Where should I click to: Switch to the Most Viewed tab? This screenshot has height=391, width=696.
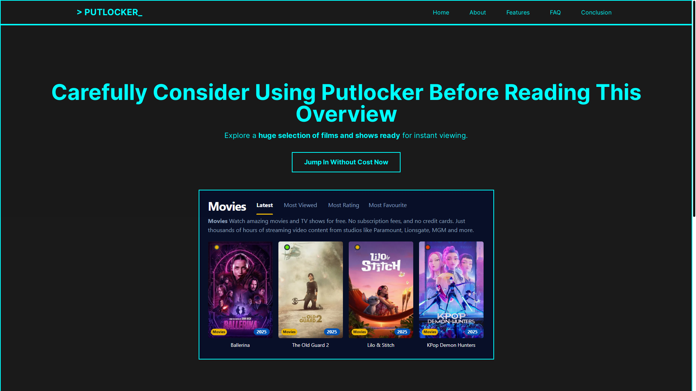click(300, 205)
